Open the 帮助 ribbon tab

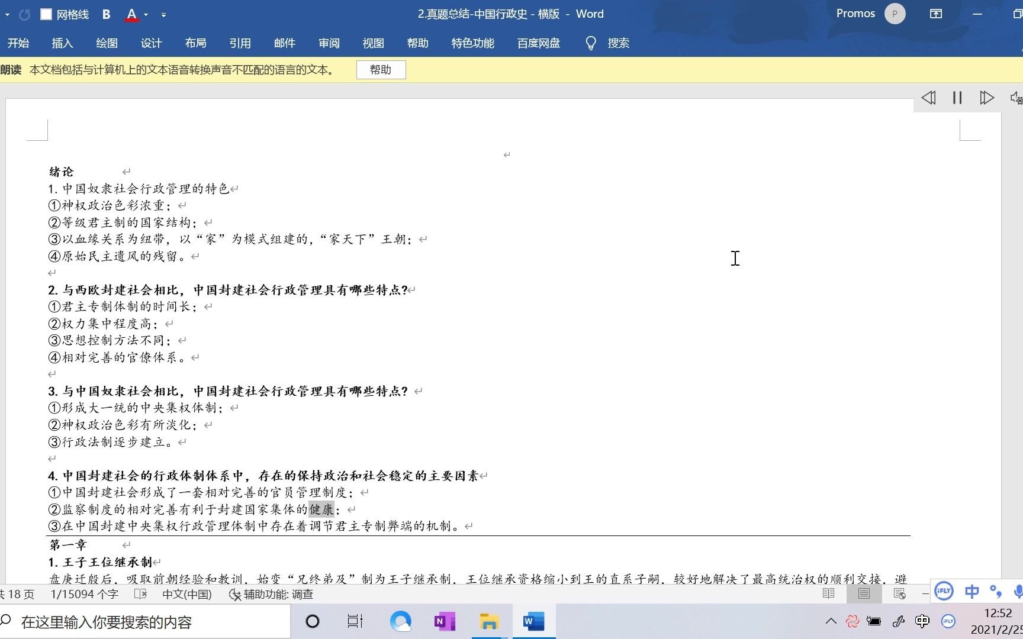click(x=417, y=43)
